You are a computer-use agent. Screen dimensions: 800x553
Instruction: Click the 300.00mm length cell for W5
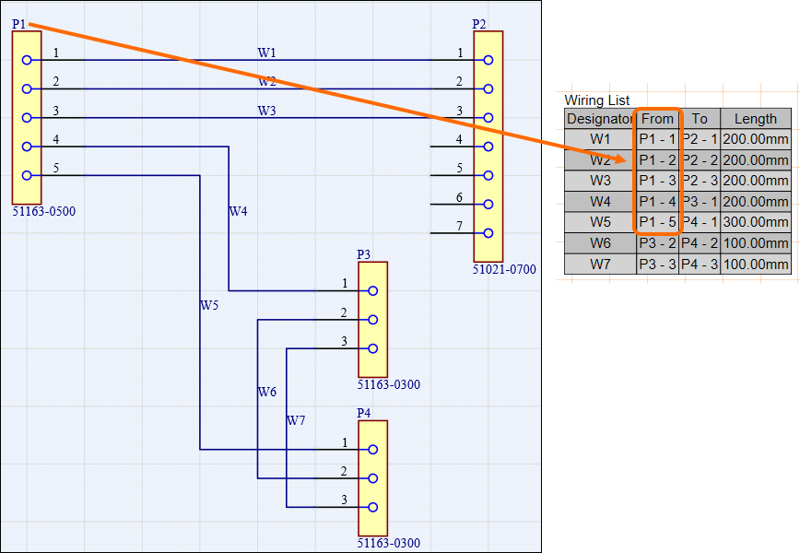(x=756, y=222)
